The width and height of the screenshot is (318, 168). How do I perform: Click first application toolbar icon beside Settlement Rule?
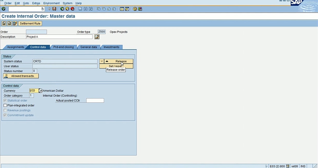click(4, 23)
